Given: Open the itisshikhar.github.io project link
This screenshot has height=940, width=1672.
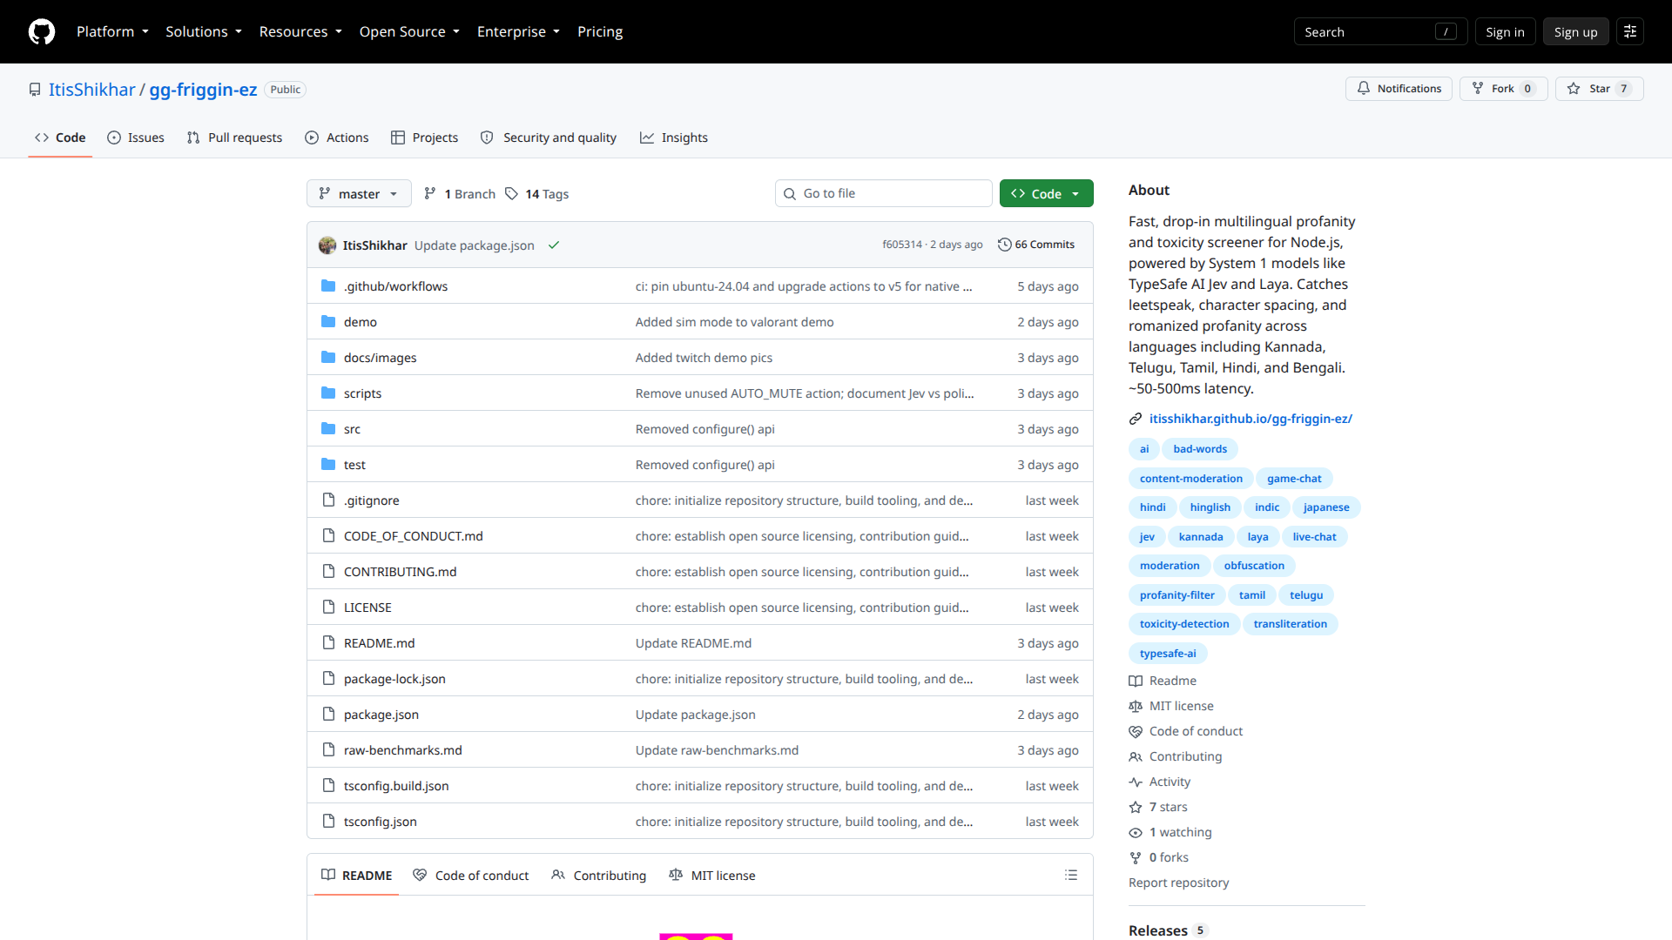Looking at the screenshot, I should pos(1250,419).
